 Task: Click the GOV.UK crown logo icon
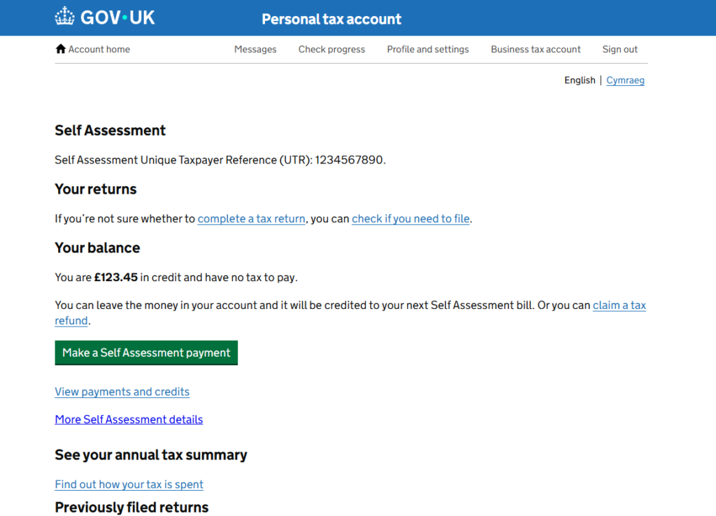[65, 17]
